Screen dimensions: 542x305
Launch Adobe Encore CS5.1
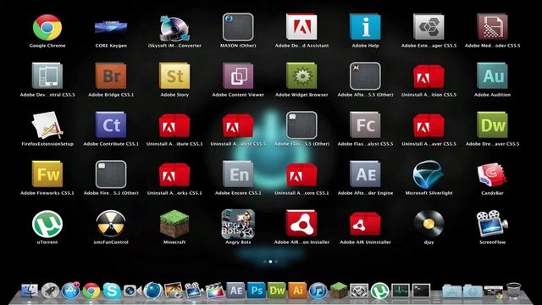pos(238,174)
